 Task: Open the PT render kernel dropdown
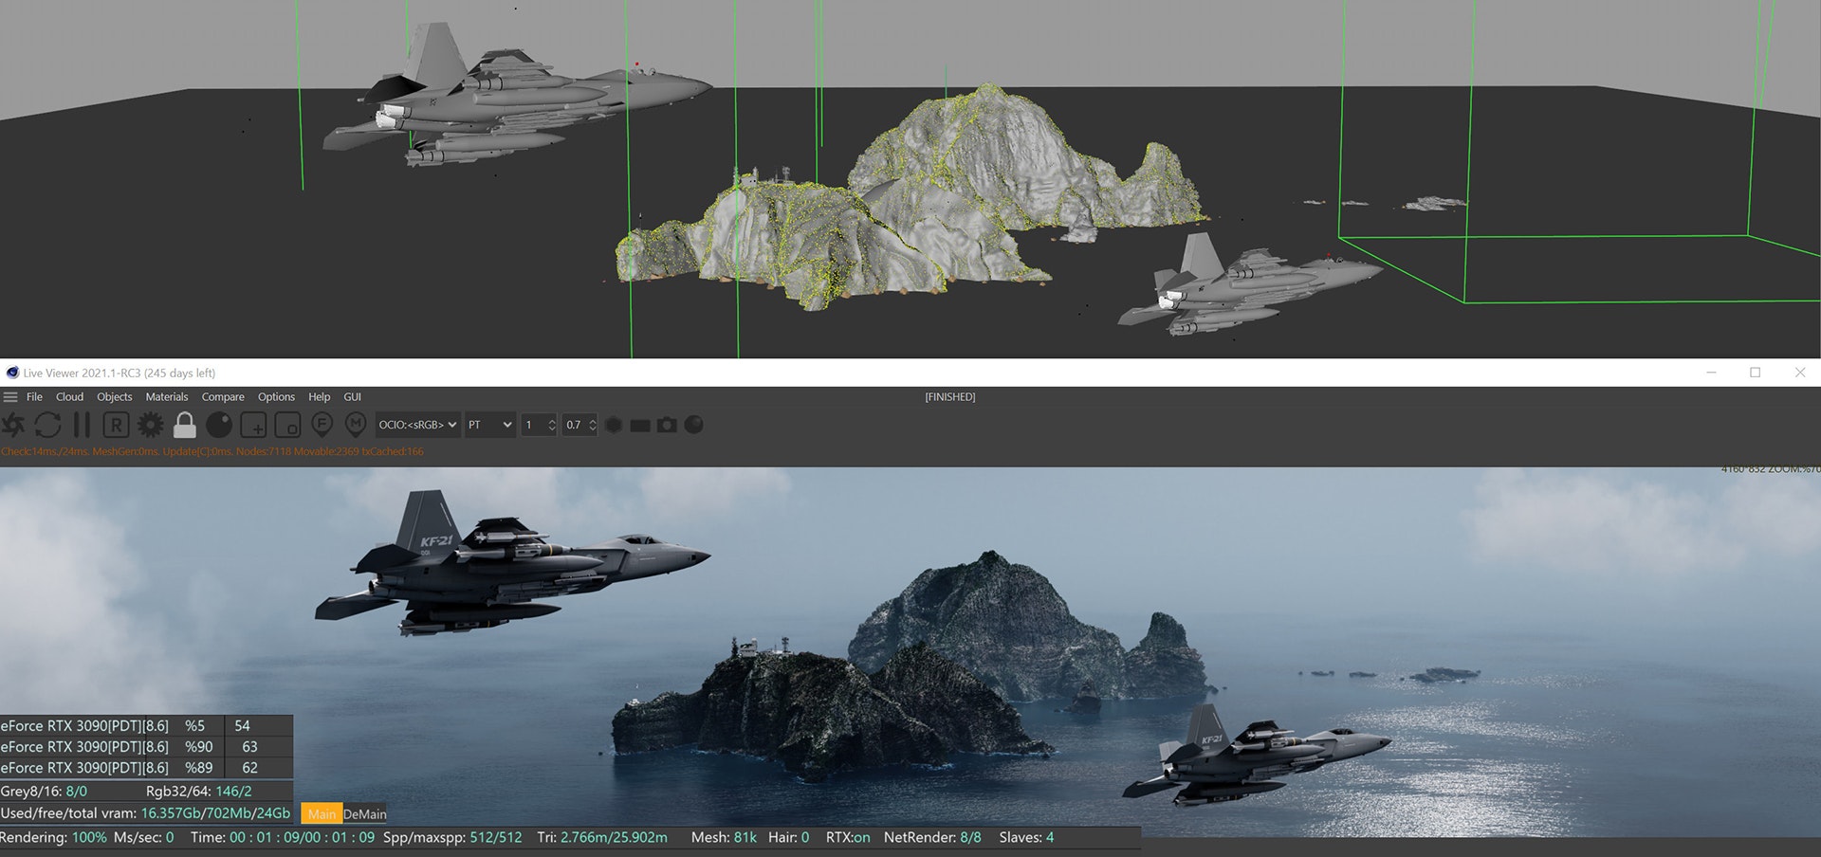(489, 425)
